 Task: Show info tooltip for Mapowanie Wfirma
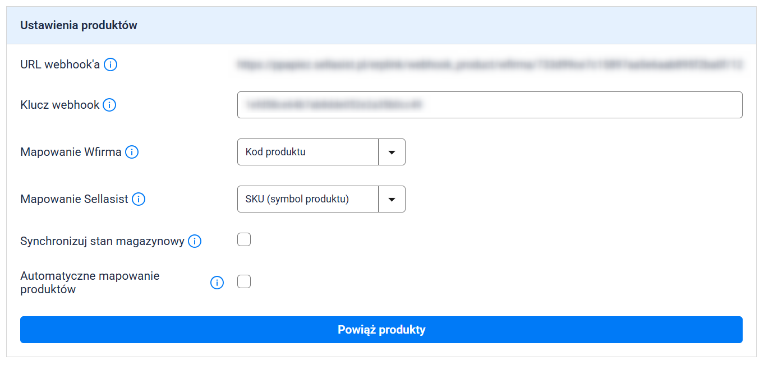(x=132, y=152)
